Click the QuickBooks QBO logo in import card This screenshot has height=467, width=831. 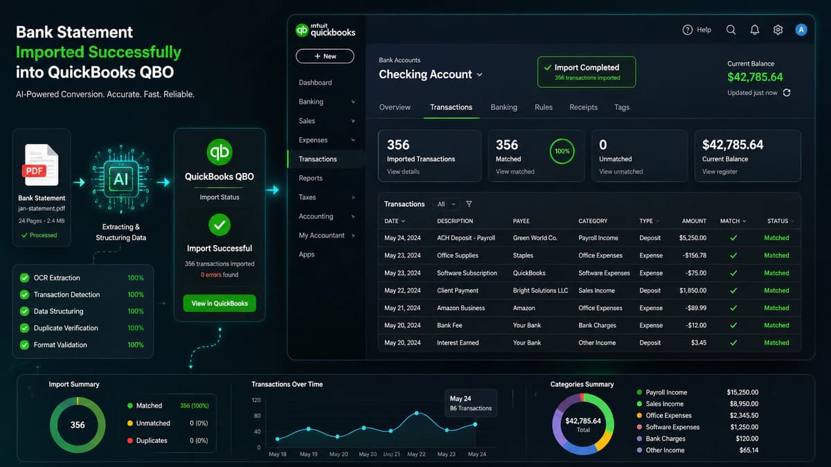[x=220, y=152]
